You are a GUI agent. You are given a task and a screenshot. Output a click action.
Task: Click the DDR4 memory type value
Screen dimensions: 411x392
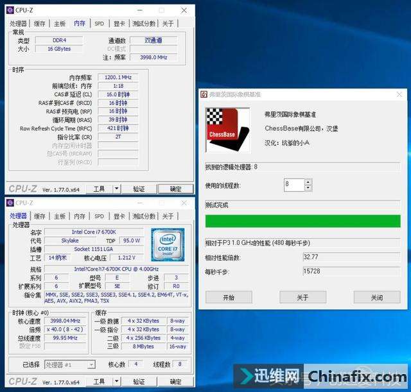click(x=59, y=40)
